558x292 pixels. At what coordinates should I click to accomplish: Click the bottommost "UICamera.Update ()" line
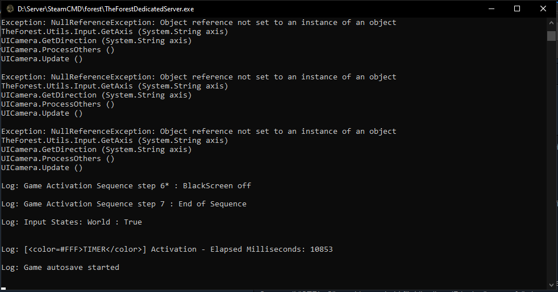pos(41,168)
